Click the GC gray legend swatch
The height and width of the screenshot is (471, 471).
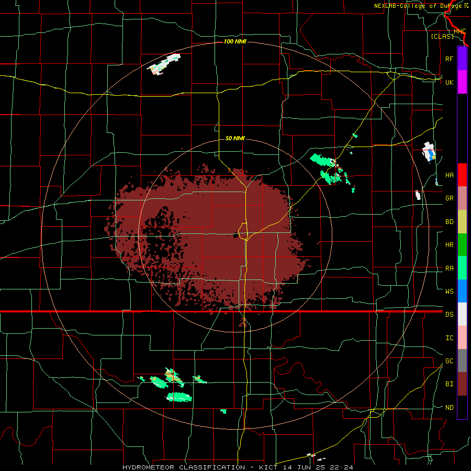point(462,361)
